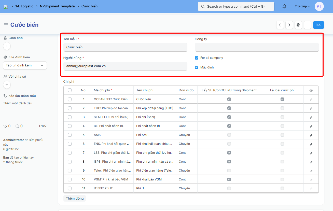The width and height of the screenshot is (333, 211).
Task: Open the Công ty field selector
Action: (257, 47)
